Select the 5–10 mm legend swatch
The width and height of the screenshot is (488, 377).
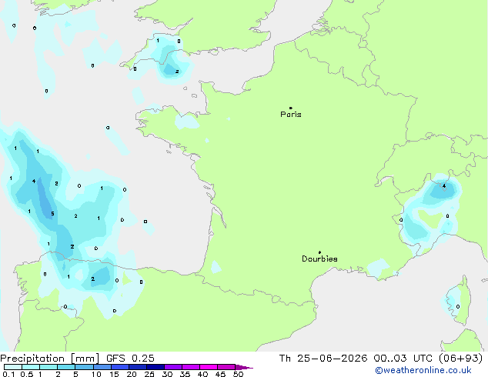click(84, 367)
